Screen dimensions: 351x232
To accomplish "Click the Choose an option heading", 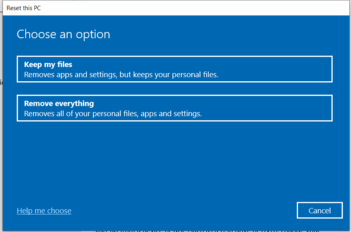I will 63,35.
